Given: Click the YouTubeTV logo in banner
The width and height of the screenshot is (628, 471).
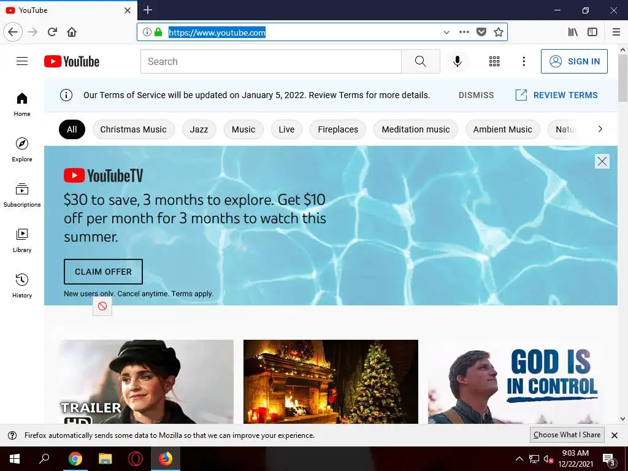Looking at the screenshot, I should point(103,175).
